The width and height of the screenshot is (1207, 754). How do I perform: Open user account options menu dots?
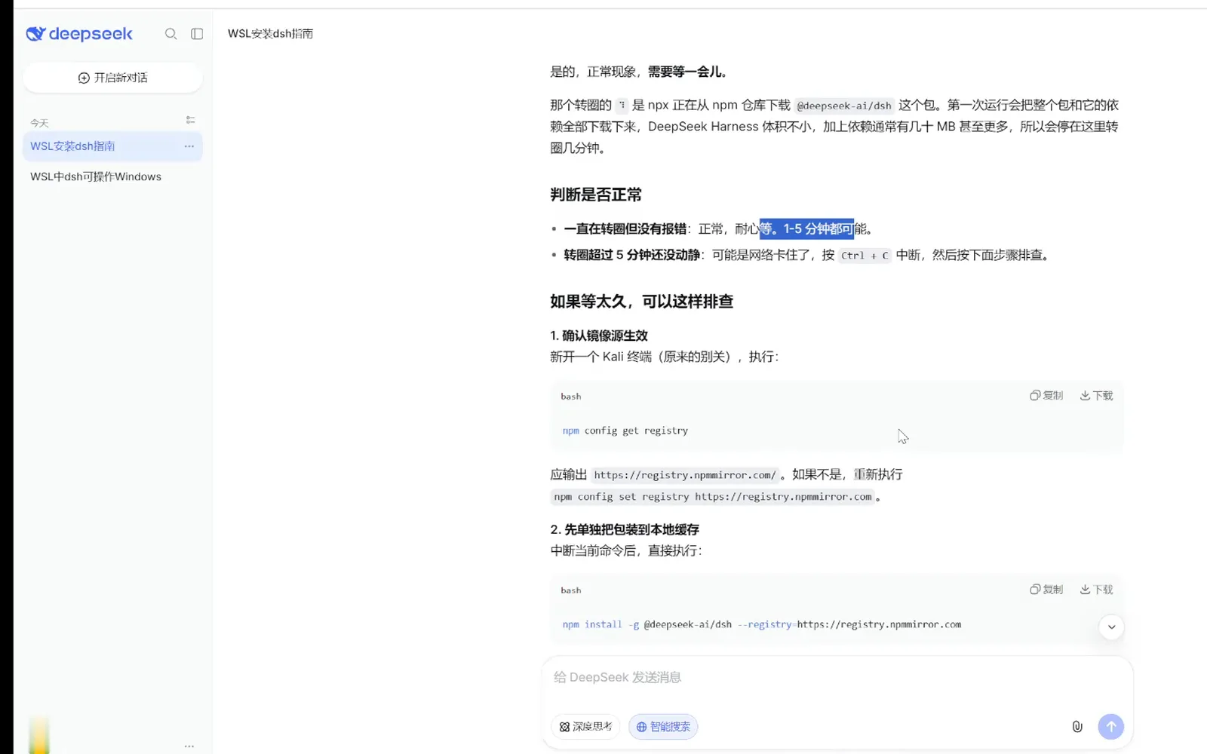click(x=189, y=746)
